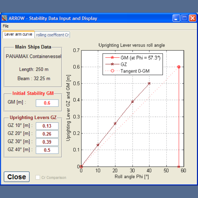Screen dimensions: 198x198
Task: Select the GZ 10° value field
Action: pyautogui.click(x=47, y=126)
